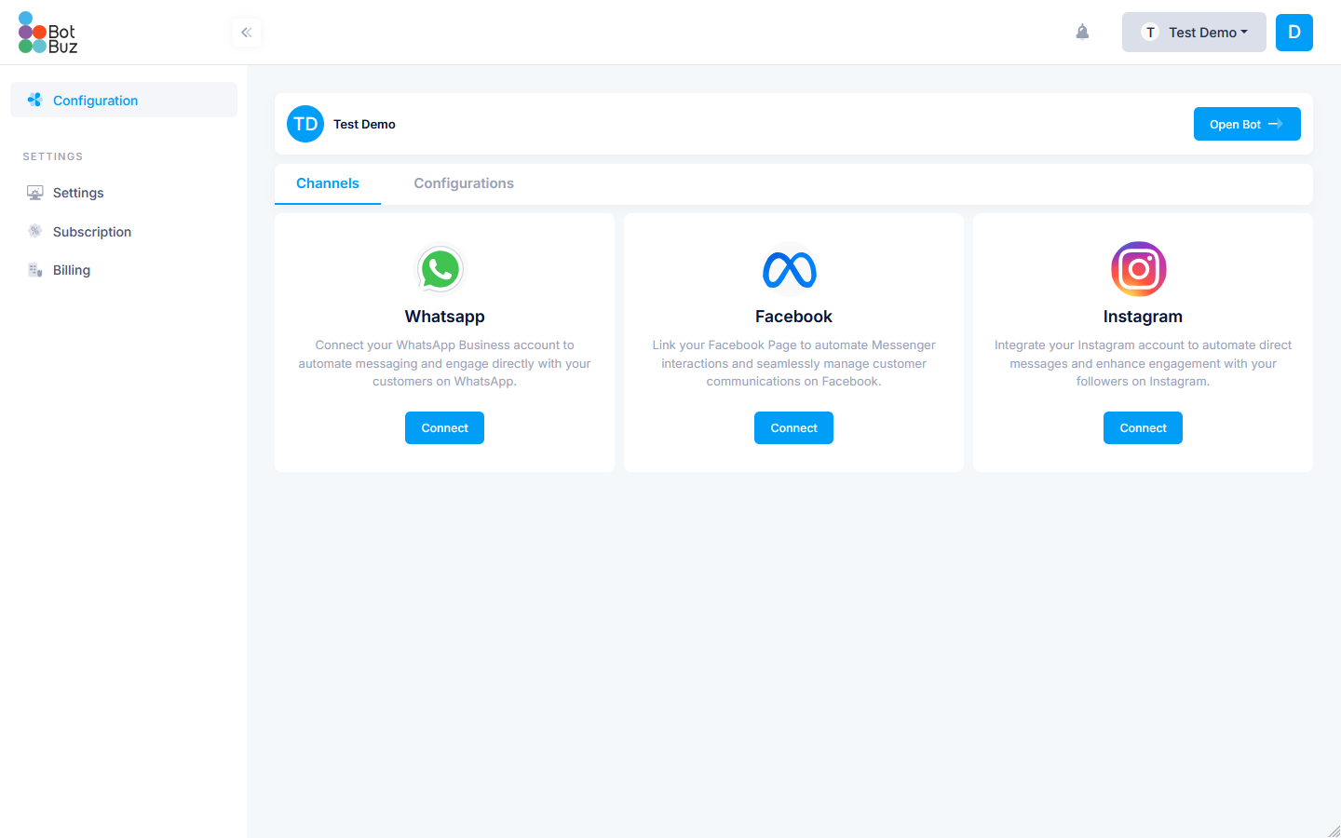The image size is (1341, 838).
Task: Click the SETTINGS section label
Action: (53, 156)
